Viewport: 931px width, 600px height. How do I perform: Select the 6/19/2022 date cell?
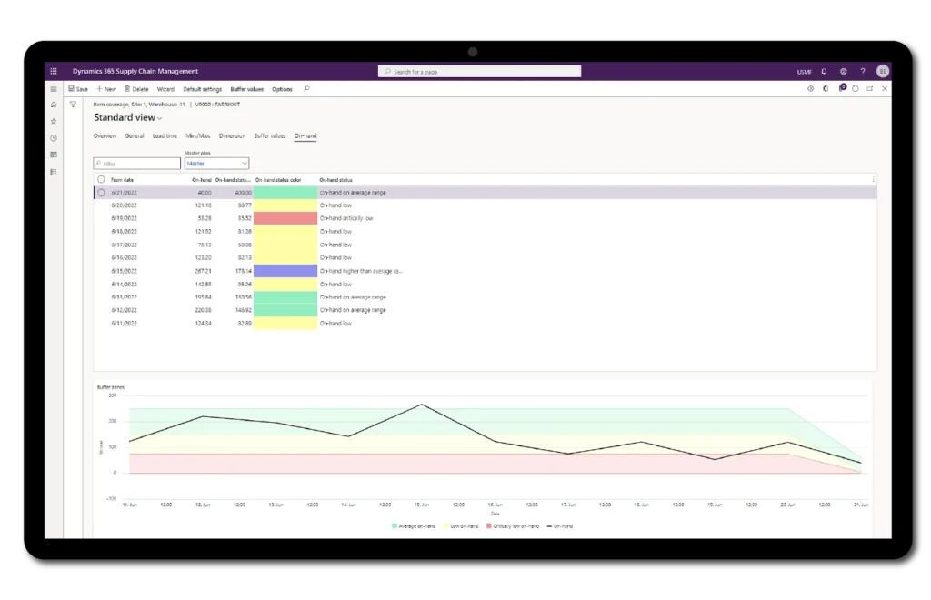124,218
